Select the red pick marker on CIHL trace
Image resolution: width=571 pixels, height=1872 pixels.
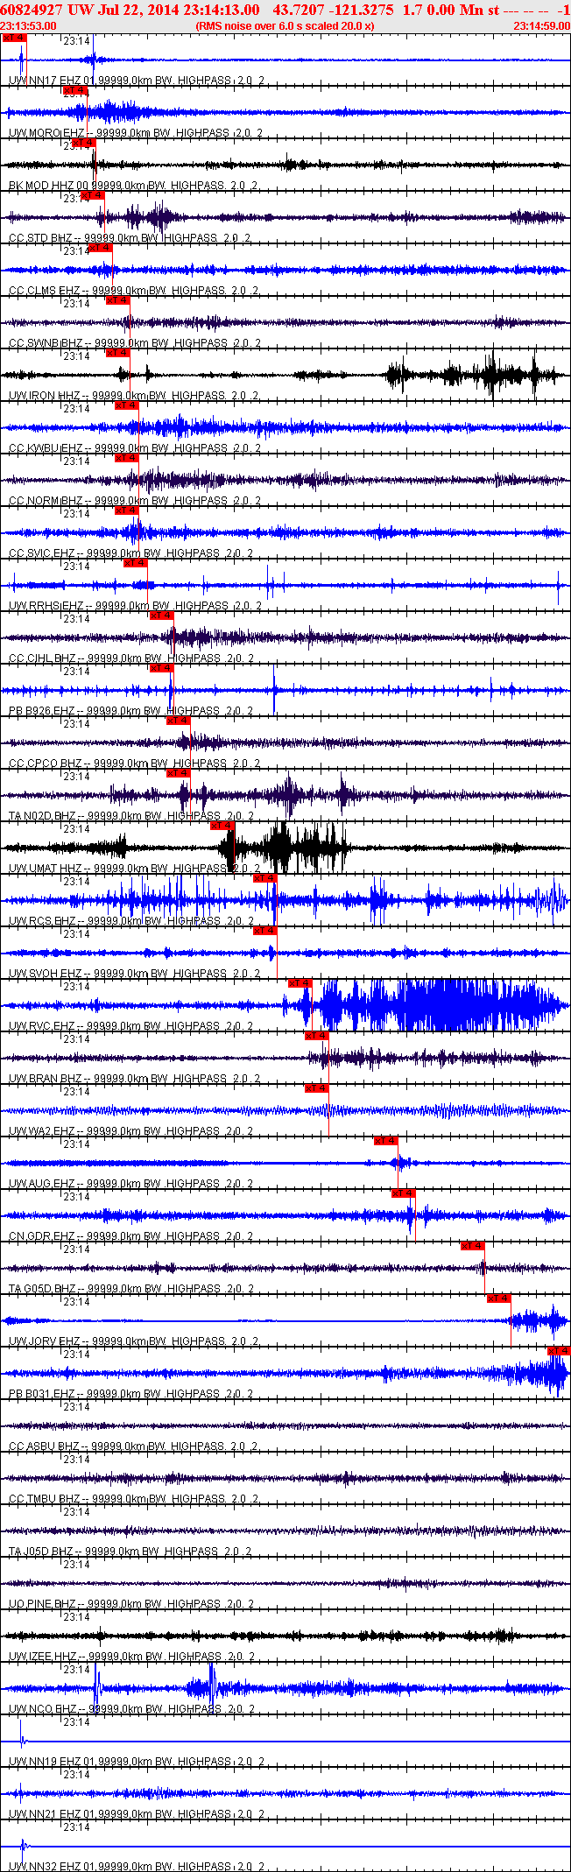pos(162,616)
